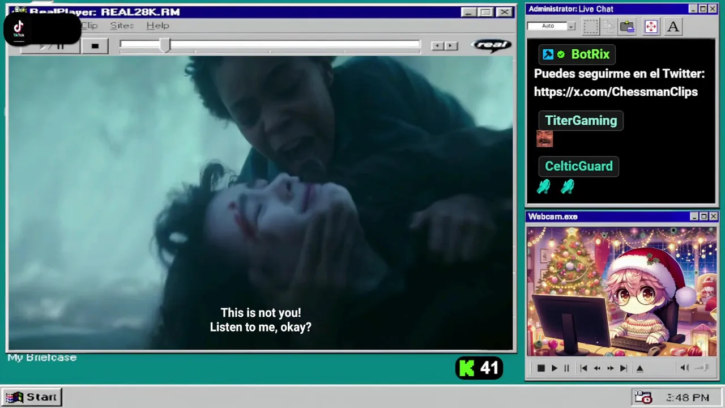Click the right arrow next to the Real logo
Viewport: 725px width, 408px height.
point(451,46)
